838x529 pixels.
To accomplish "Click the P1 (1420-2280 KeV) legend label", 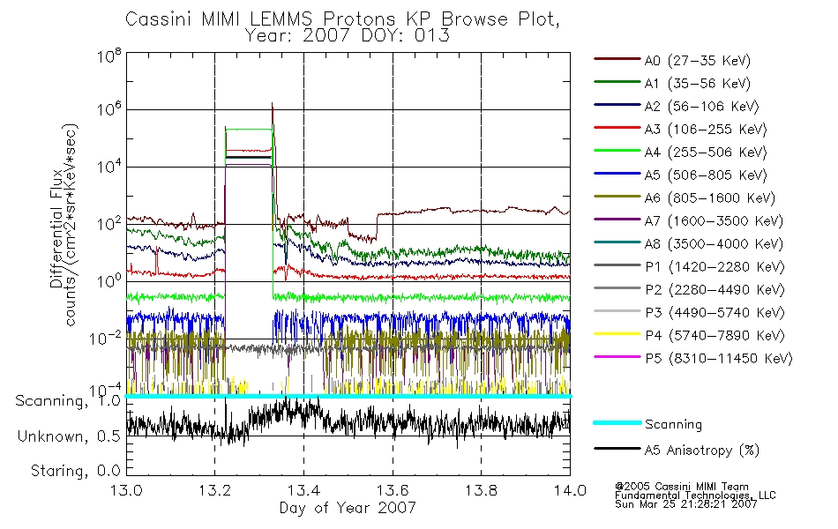I will tap(715, 266).
